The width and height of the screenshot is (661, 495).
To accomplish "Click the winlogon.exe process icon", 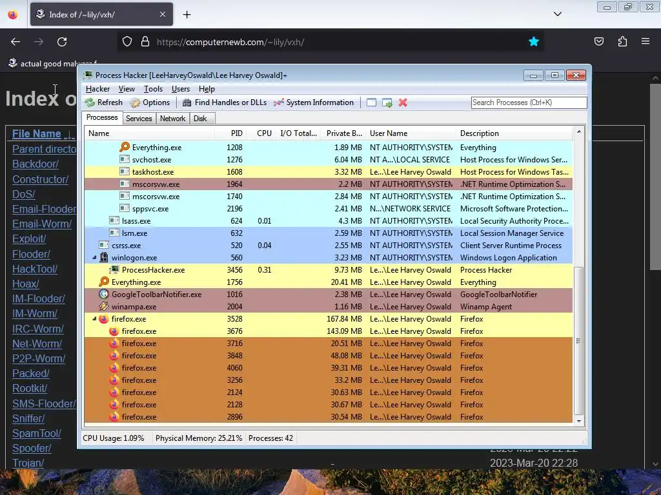I will pos(104,258).
